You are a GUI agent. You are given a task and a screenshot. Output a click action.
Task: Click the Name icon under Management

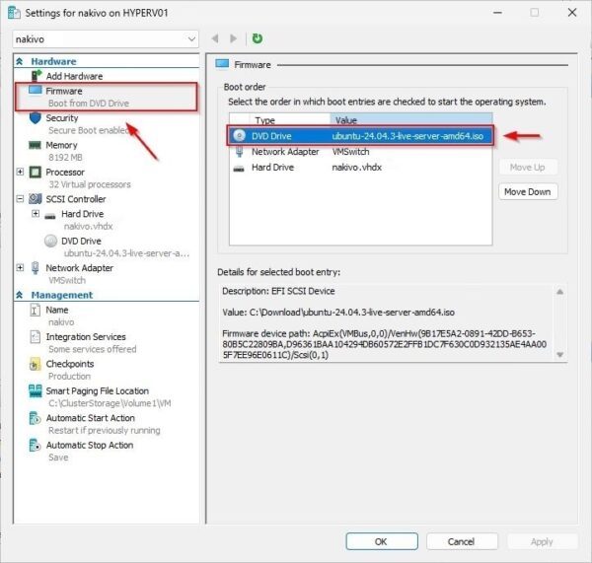(x=35, y=310)
